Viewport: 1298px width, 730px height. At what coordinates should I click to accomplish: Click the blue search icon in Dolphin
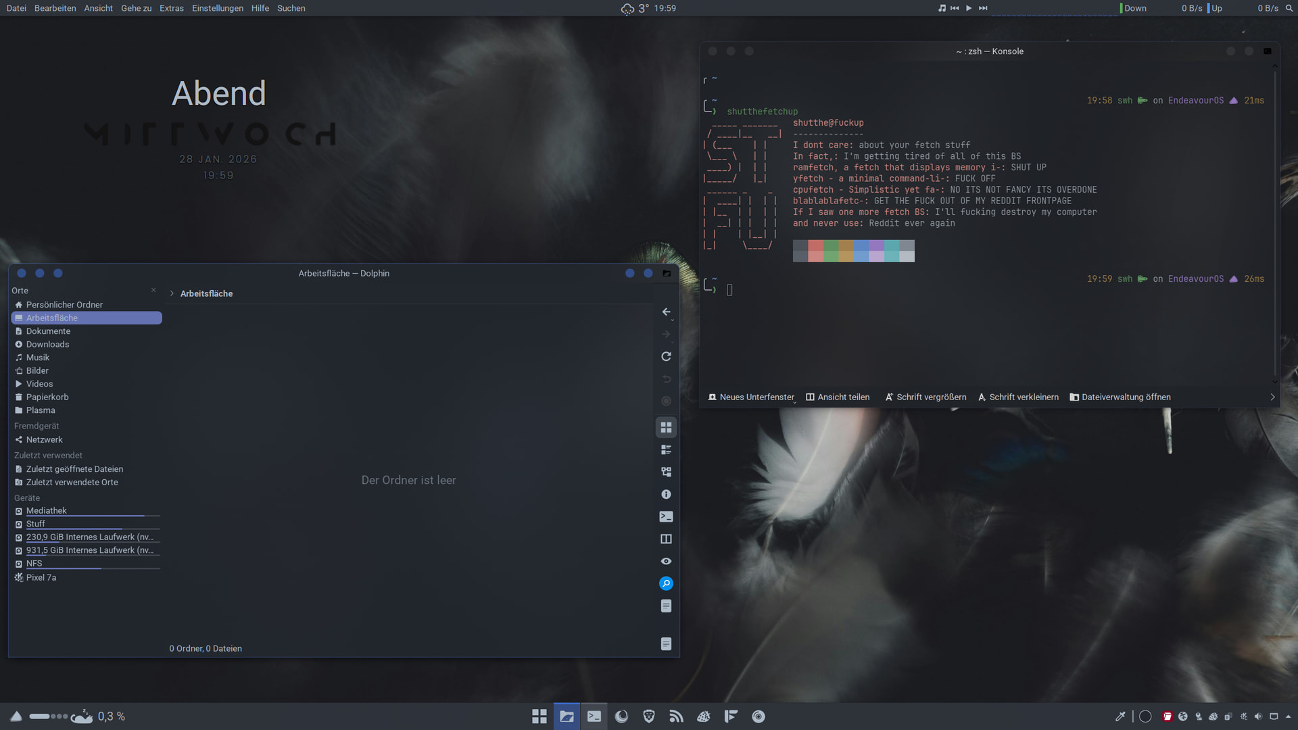[666, 583]
